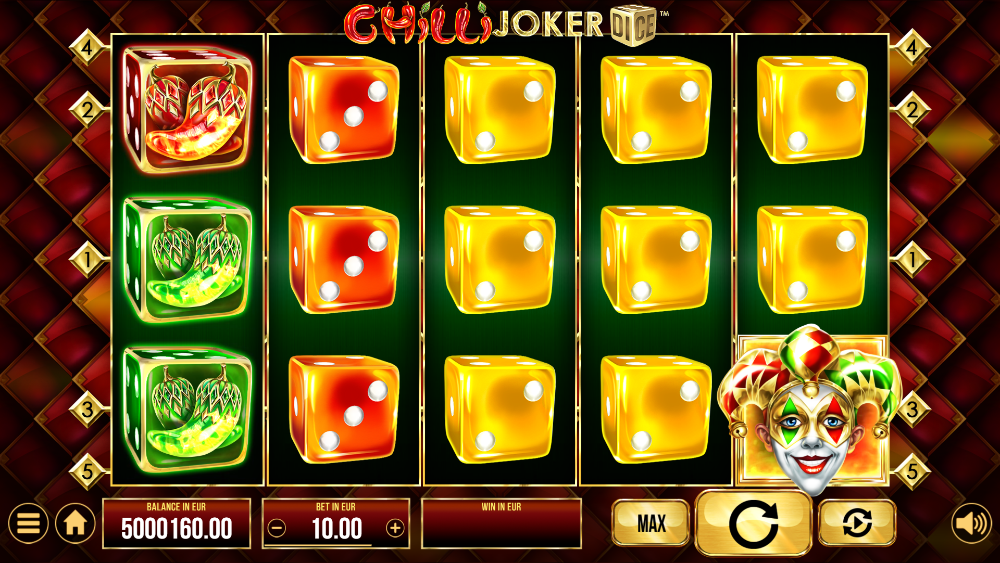Click the balance display in EUR
1000x563 pixels.
[177, 523]
